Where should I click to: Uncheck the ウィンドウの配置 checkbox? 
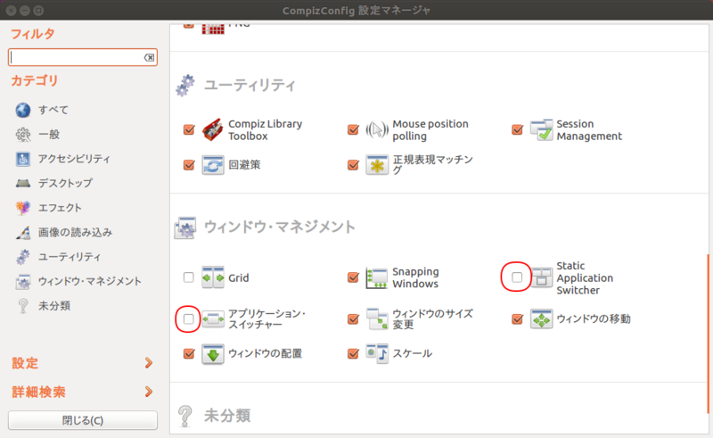[189, 354]
